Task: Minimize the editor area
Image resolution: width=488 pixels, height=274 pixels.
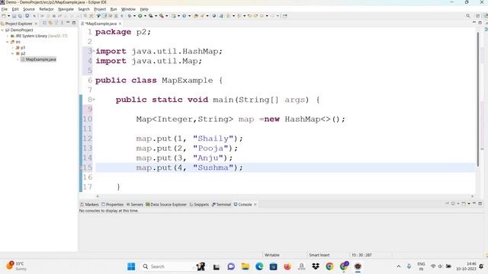Action: click(474, 23)
